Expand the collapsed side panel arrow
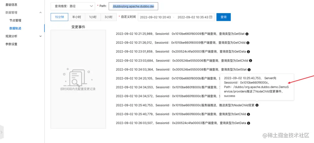This screenshot has width=314, height=143. pos(2,132)
